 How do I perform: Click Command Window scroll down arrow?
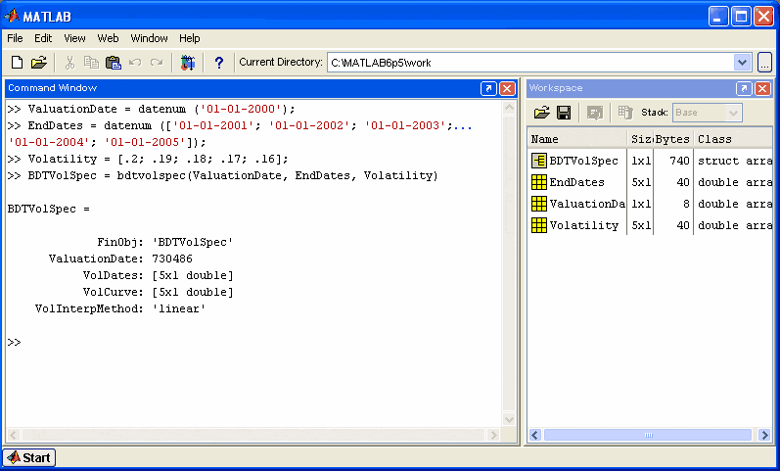(x=509, y=419)
